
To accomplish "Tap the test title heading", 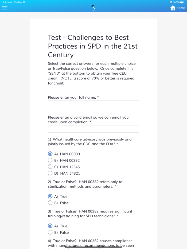I will coord(93,46).
